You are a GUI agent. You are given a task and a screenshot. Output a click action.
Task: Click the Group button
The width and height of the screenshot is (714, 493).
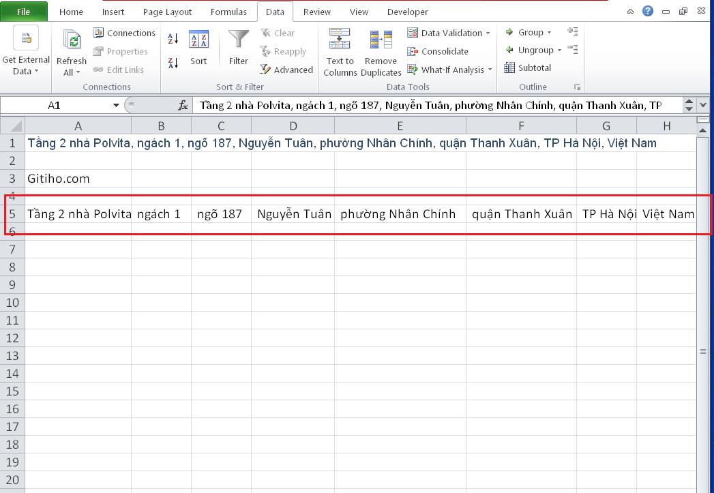coord(524,32)
